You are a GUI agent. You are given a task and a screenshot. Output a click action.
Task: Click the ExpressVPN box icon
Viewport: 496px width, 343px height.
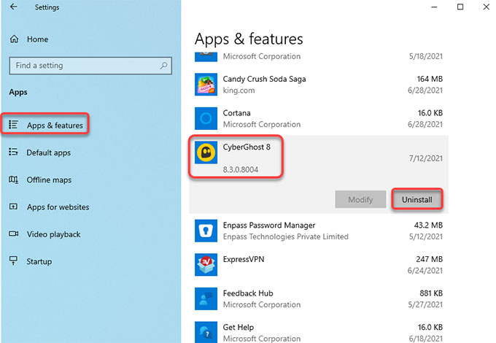pos(206,264)
